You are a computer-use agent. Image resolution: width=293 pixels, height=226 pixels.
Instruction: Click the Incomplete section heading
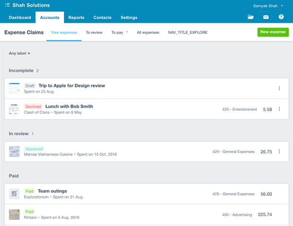point(21,70)
